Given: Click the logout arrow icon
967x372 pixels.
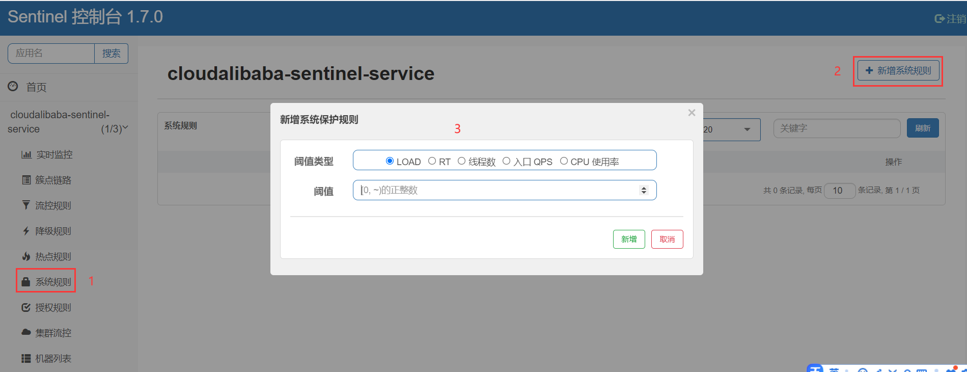Looking at the screenshot, I should (940, 19).
